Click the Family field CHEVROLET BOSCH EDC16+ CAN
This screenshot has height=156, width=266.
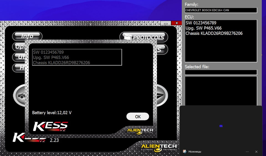pos(221,10)
